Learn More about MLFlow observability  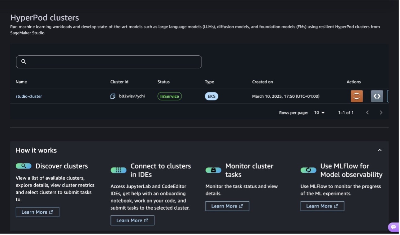click(x=322, y=206)
